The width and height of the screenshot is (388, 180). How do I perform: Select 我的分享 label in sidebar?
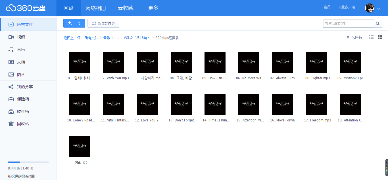[x=25, y=87]
